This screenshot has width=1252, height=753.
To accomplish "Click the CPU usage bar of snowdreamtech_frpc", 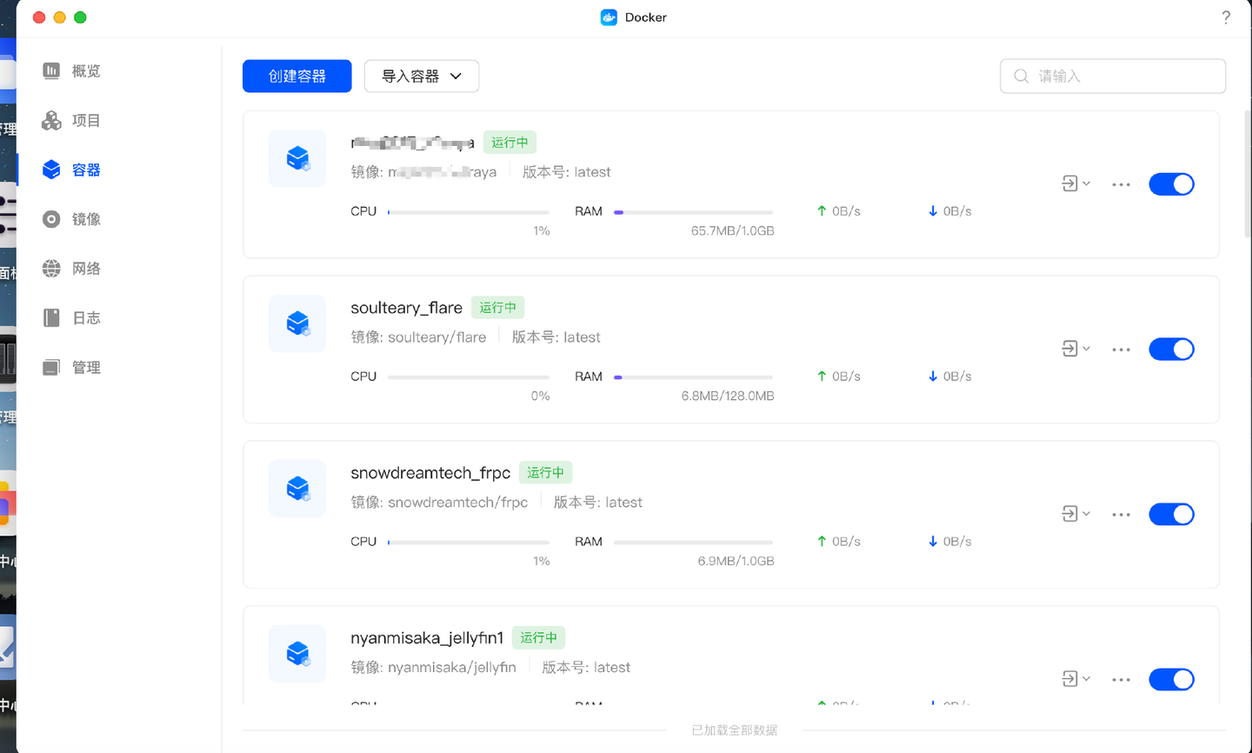I will point(468,541).
